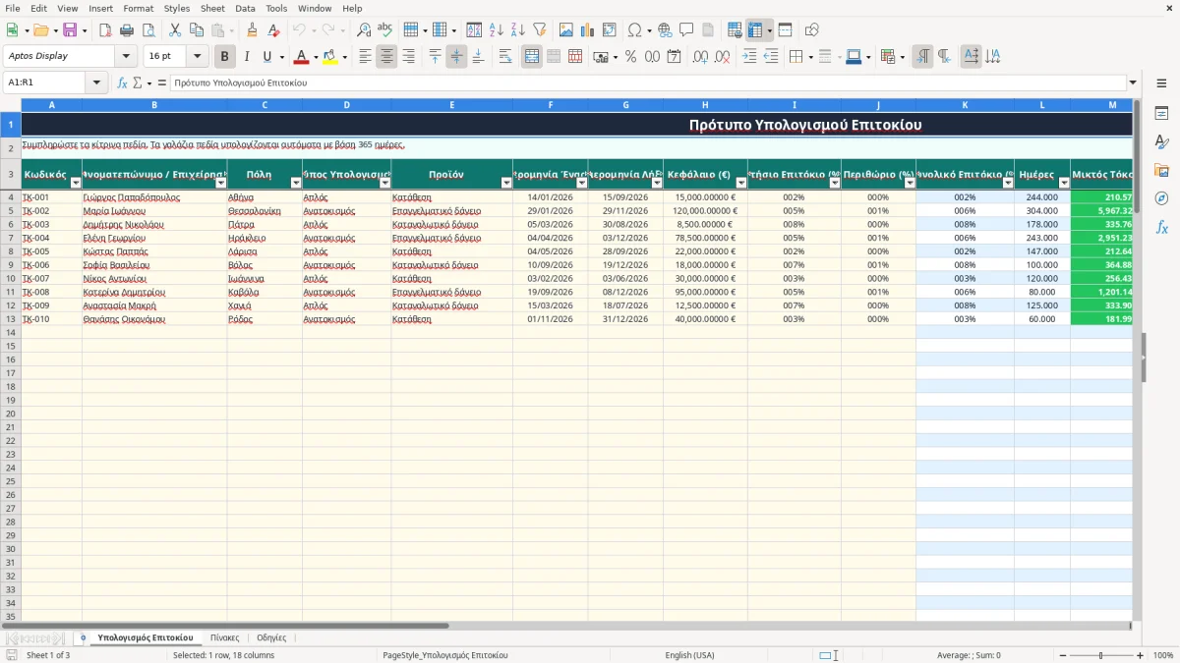This screenshot has height=663, width=1180.
Task: Click the Name Box input field
Action: [44, 83]
